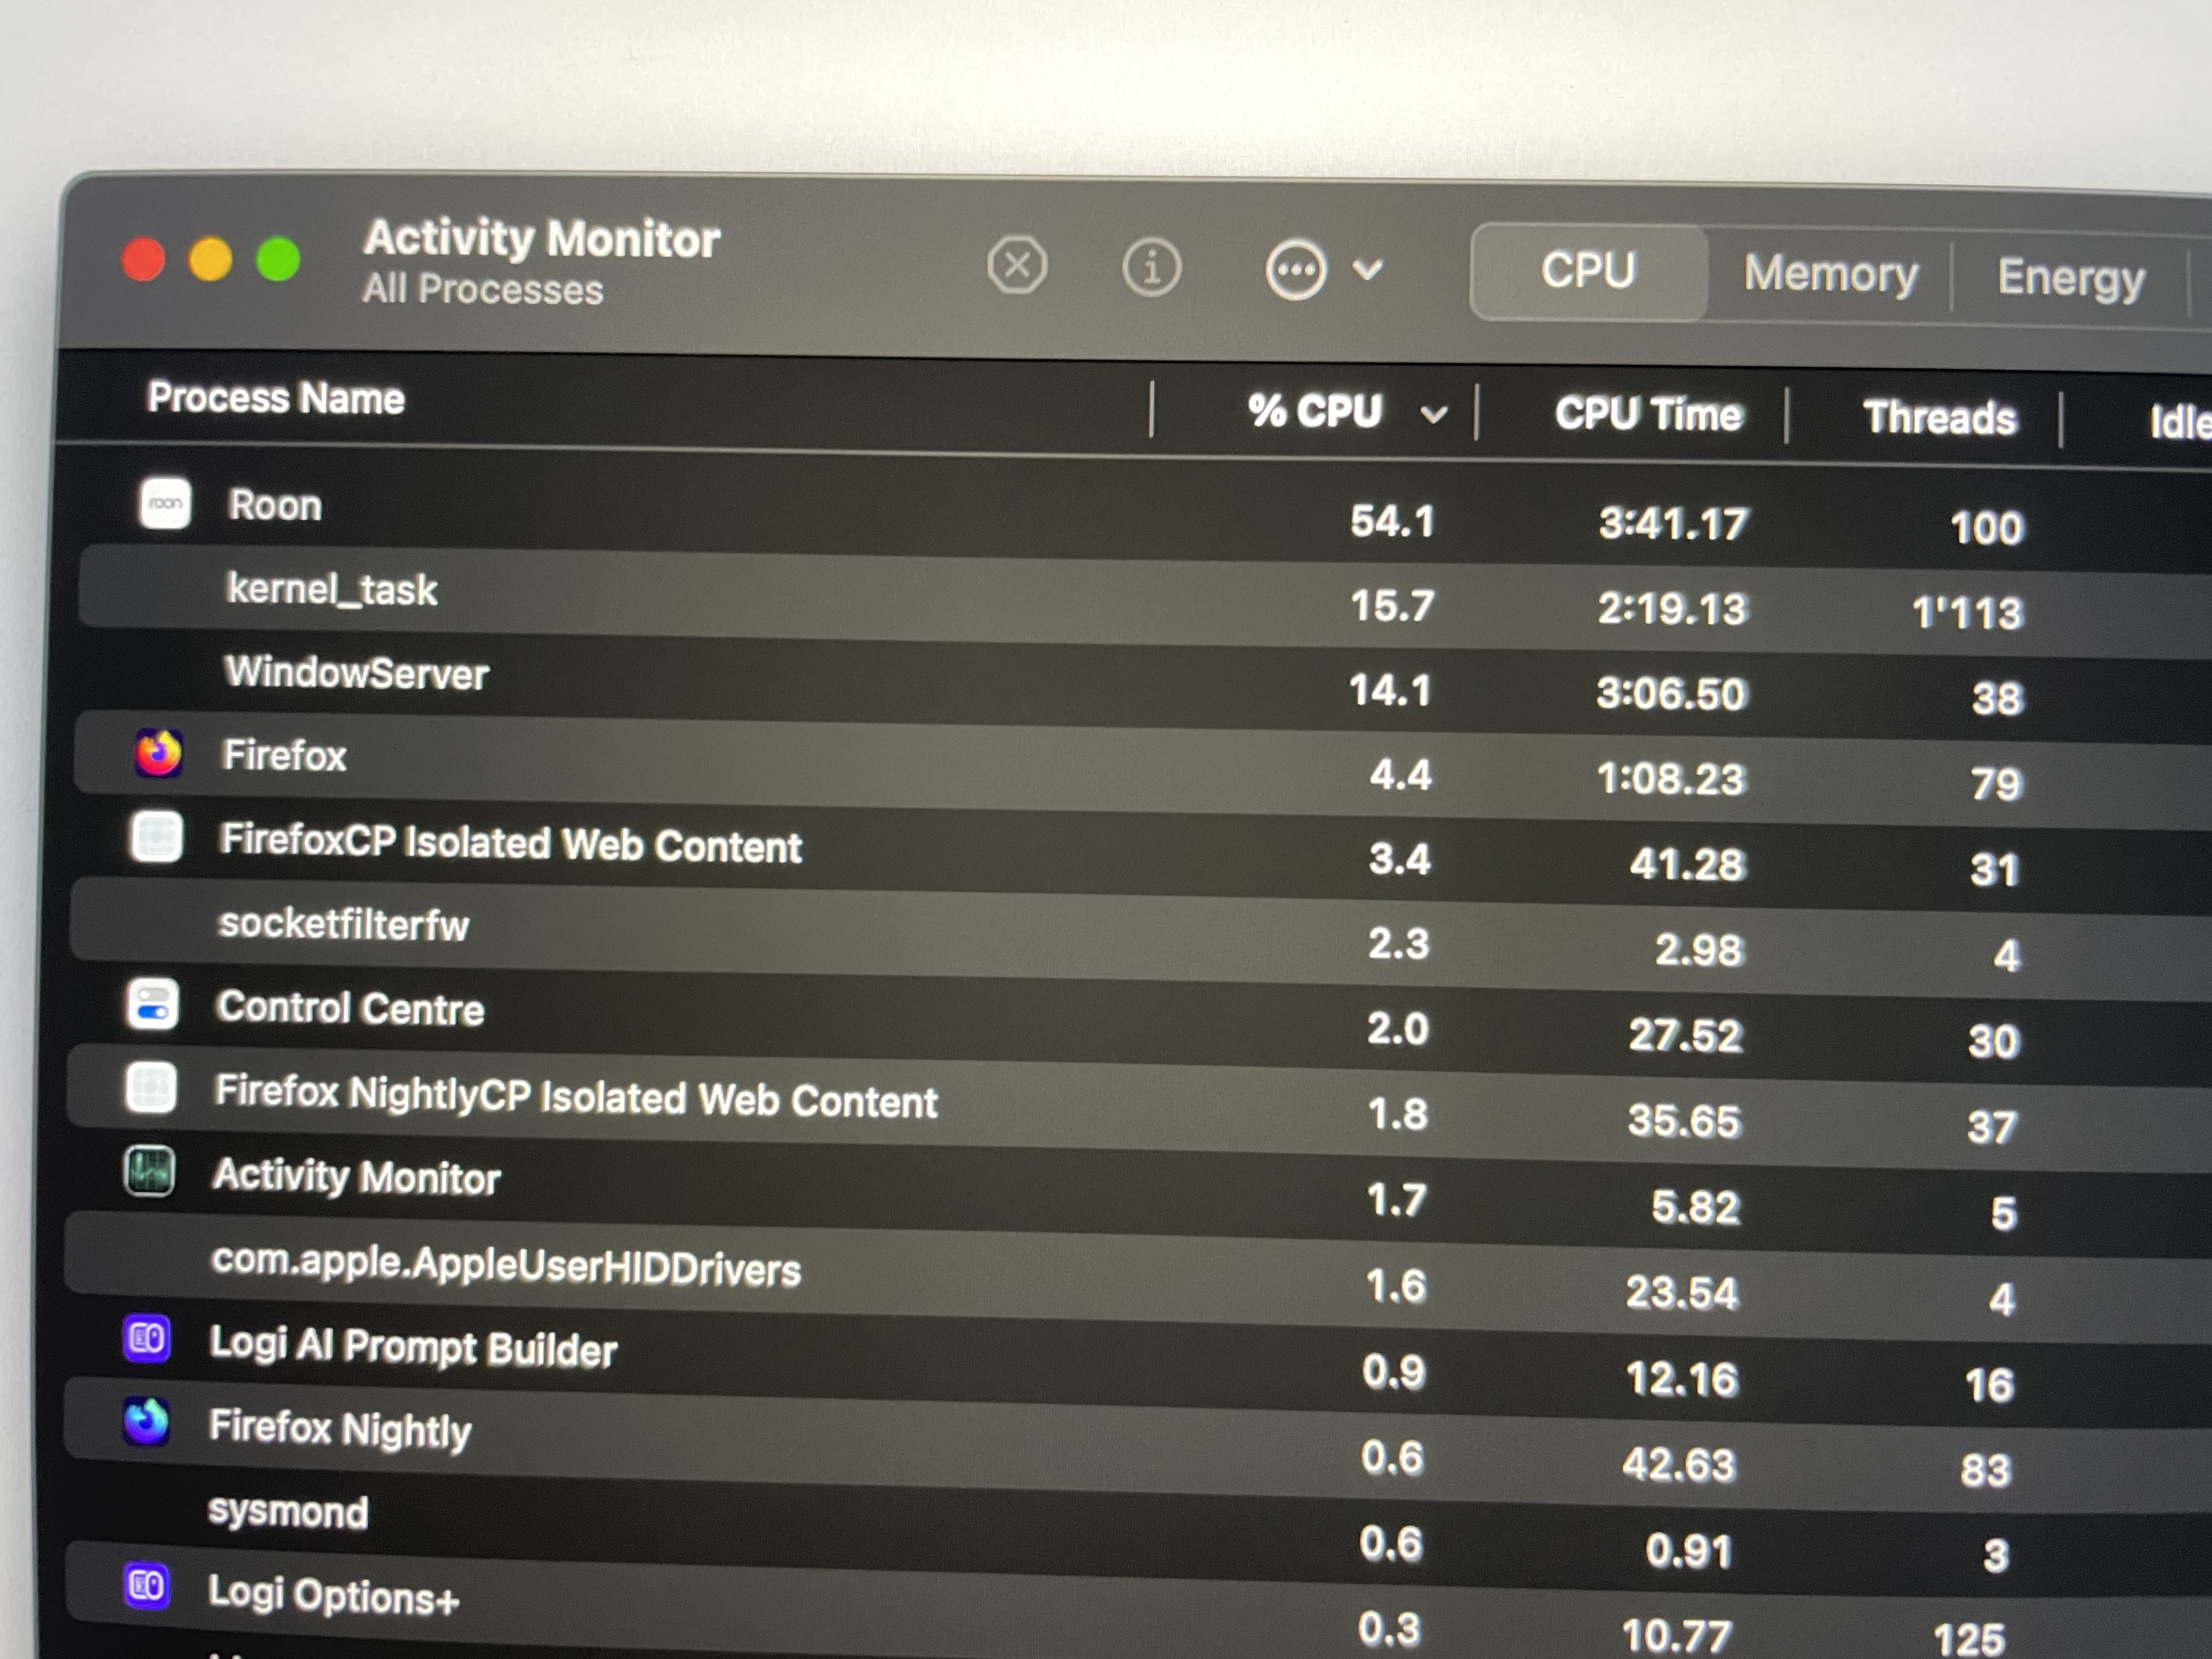Click the stop process (X) toolbar icon

pyautogui.click(x=1017, y=266)
